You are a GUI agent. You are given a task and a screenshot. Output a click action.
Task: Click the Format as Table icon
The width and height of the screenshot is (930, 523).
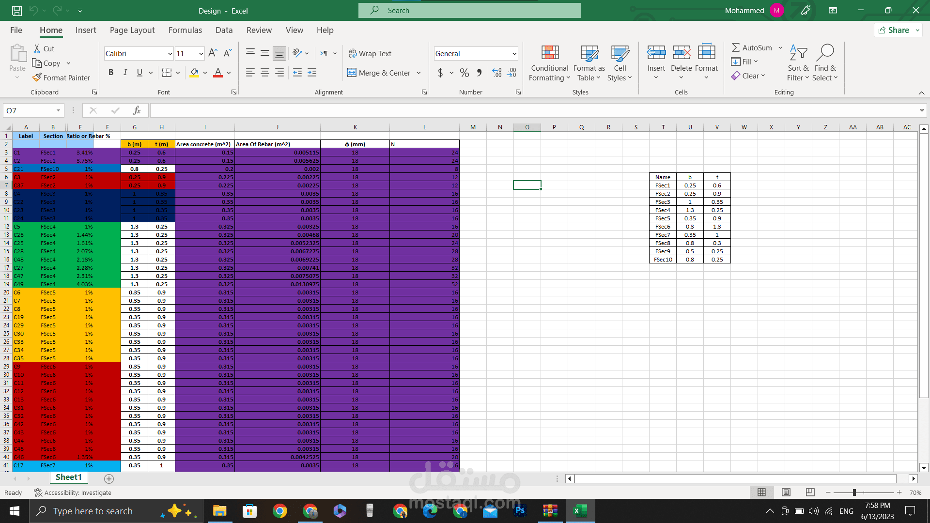click(x=589, y=53)
